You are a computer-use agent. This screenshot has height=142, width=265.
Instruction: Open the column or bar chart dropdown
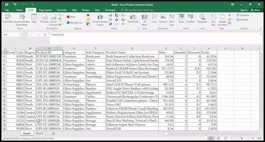[111, 15]
